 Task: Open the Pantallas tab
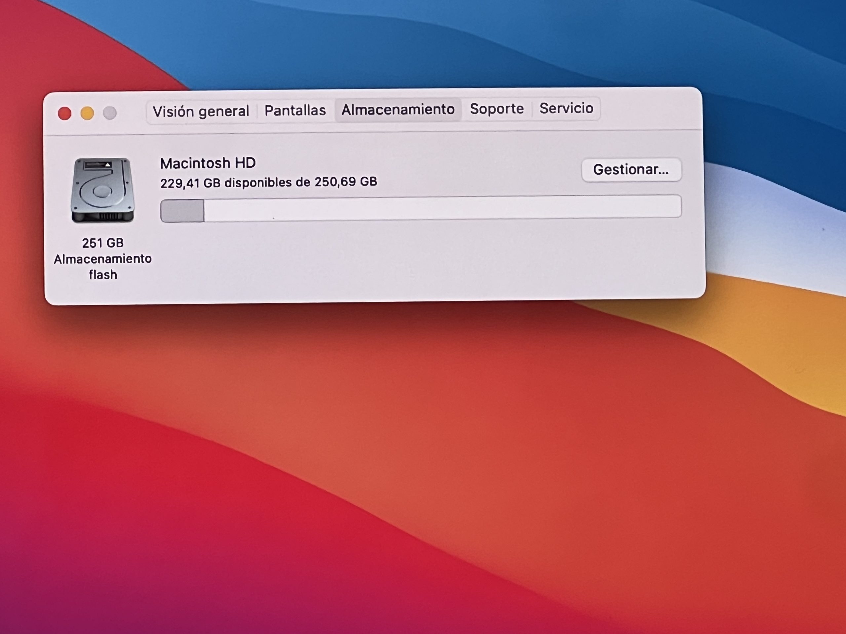pyautogui.click(x=295, y=110)
